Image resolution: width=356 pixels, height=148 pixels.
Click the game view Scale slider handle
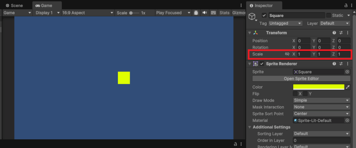(131, 13)
